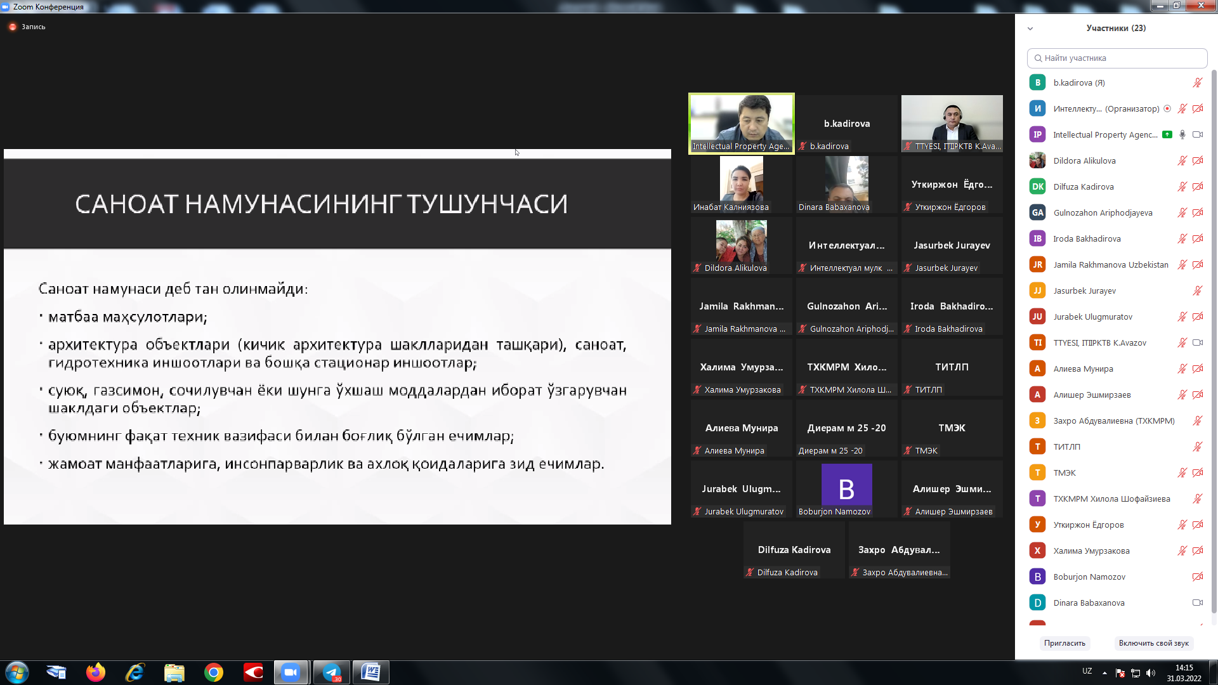
Task: Toggle the muted microphone for b.kadirova (Я)
Action: [x=1197, y=82]
